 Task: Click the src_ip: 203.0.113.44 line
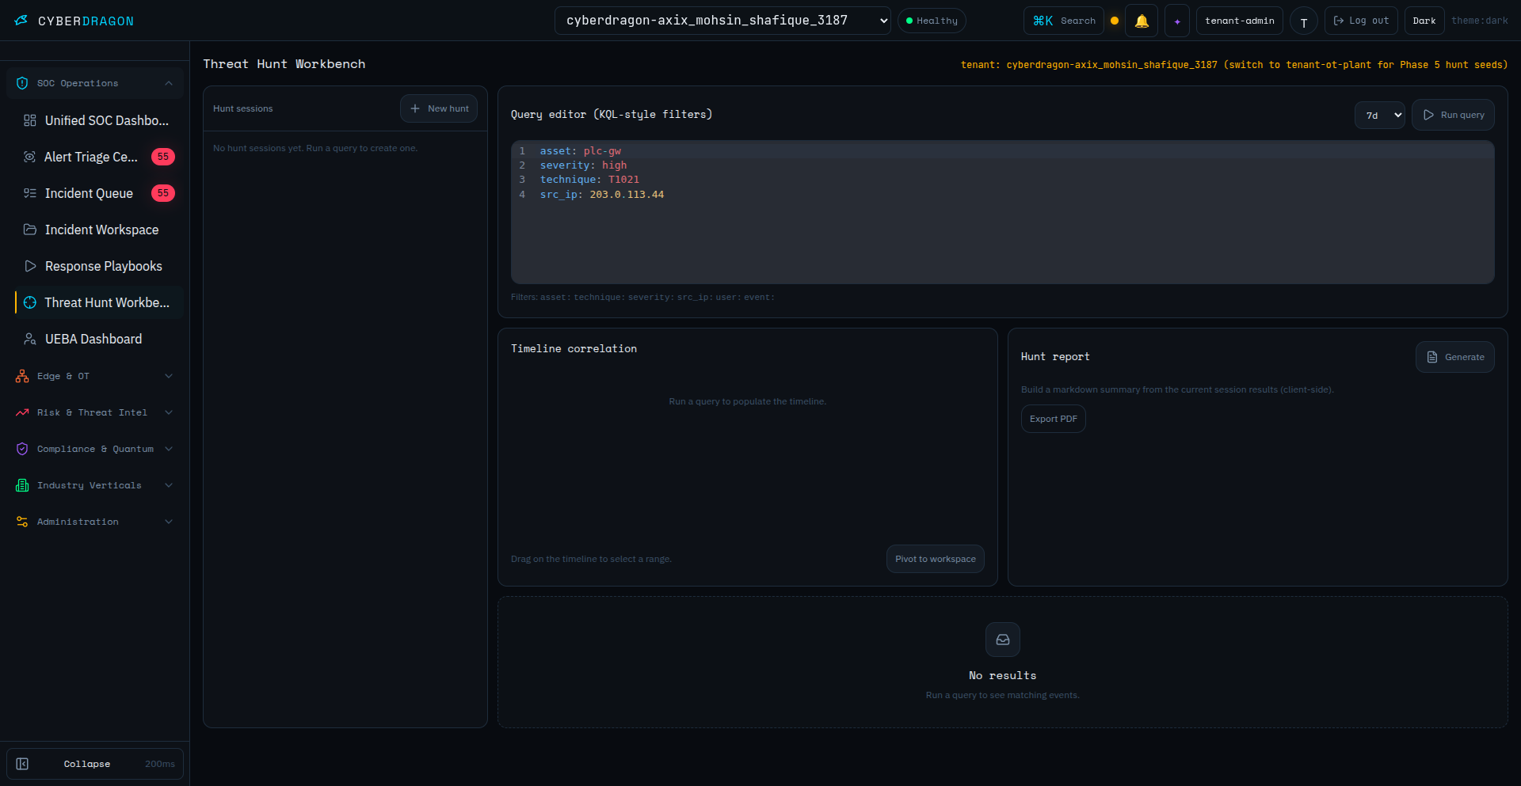pyautogui.click(x=602, y=194)
